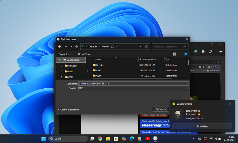Click the date 24.05.2025 18:22
The image size is (238, 143).
pyautogui.click(x=147, y=70)
